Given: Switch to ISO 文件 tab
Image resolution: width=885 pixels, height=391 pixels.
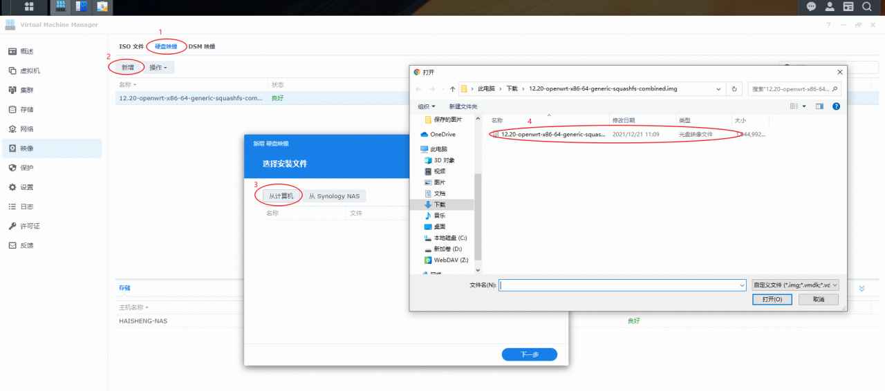Looking at the screenshot, I should pyautogui.click(x=131, y=47).
